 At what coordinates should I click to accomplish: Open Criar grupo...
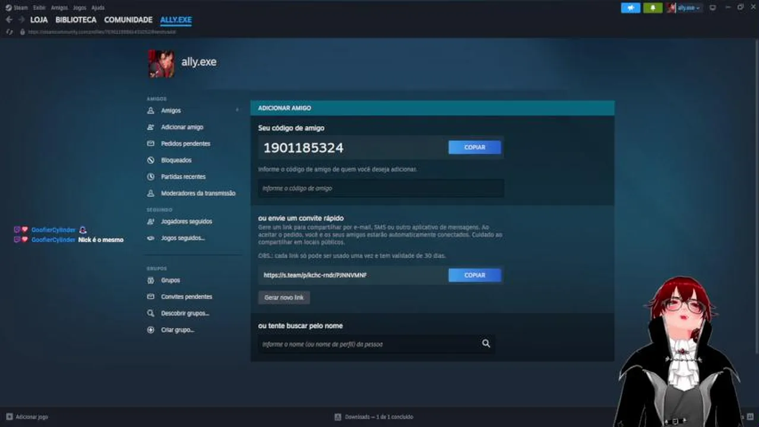[178, 330]
